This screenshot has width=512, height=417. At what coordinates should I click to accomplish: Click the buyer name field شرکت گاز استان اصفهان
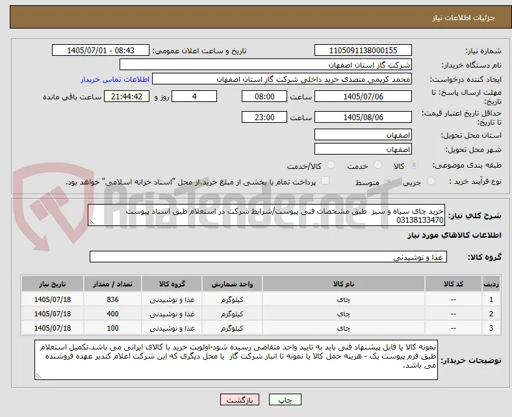pos(266,65)
